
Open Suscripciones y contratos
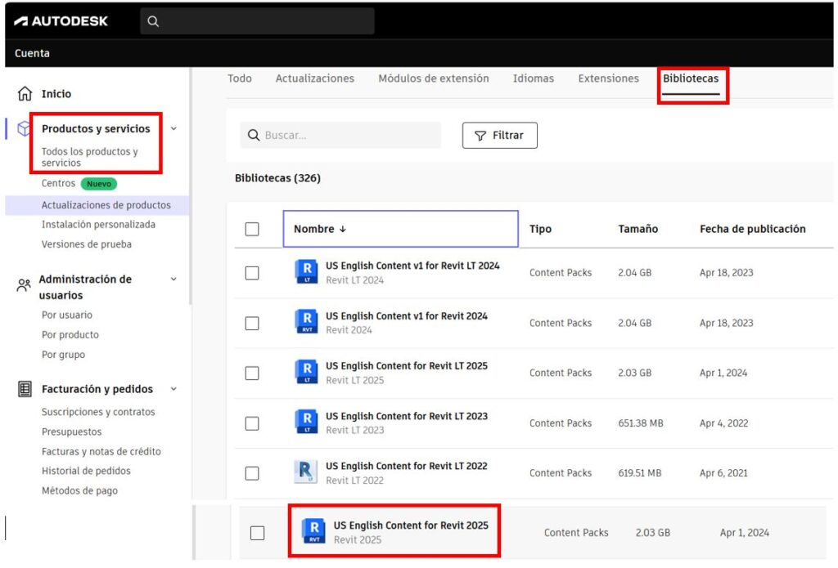tap(98, 412)
